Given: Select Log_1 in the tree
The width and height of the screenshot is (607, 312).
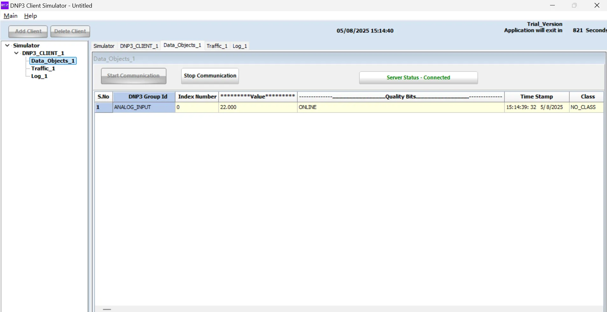Looking at the screenshot, I should point(39,76).
